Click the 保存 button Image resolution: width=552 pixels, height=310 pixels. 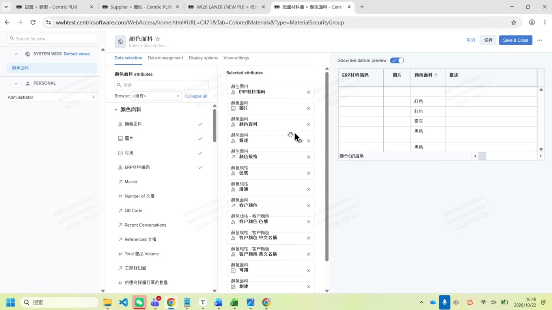(488, 40)
